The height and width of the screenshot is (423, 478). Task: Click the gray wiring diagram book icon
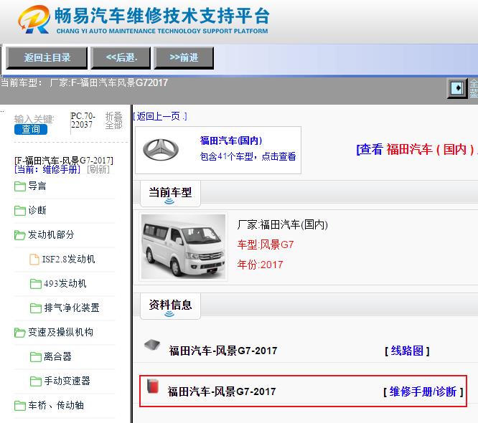coord(152,345)
